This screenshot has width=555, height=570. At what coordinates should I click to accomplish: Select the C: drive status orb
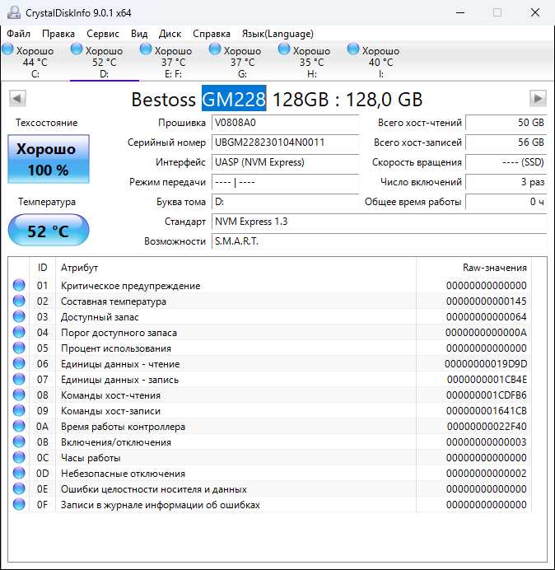(7, 50)
